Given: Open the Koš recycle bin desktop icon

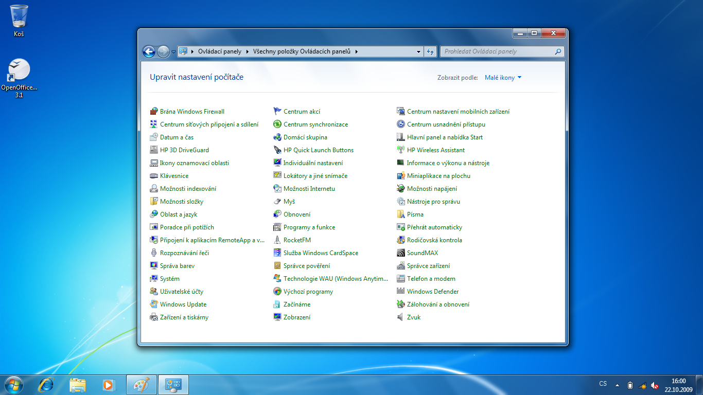Looking at the screenshot, I should pos(19,21).
